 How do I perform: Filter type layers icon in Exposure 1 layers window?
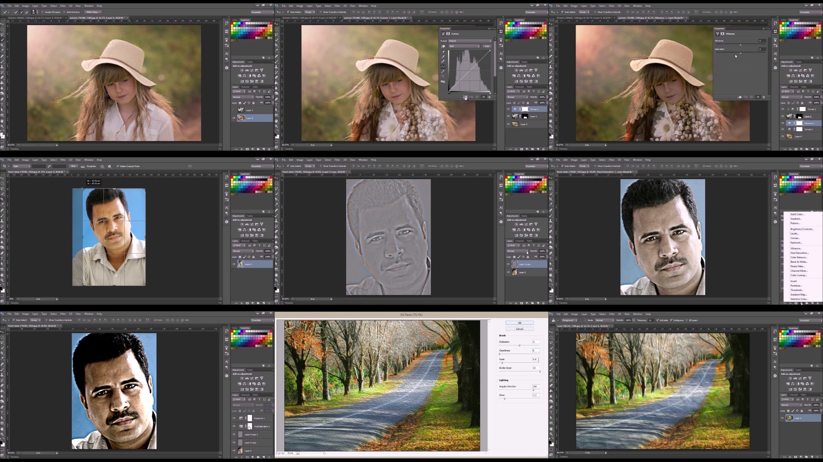pos(259,399)
